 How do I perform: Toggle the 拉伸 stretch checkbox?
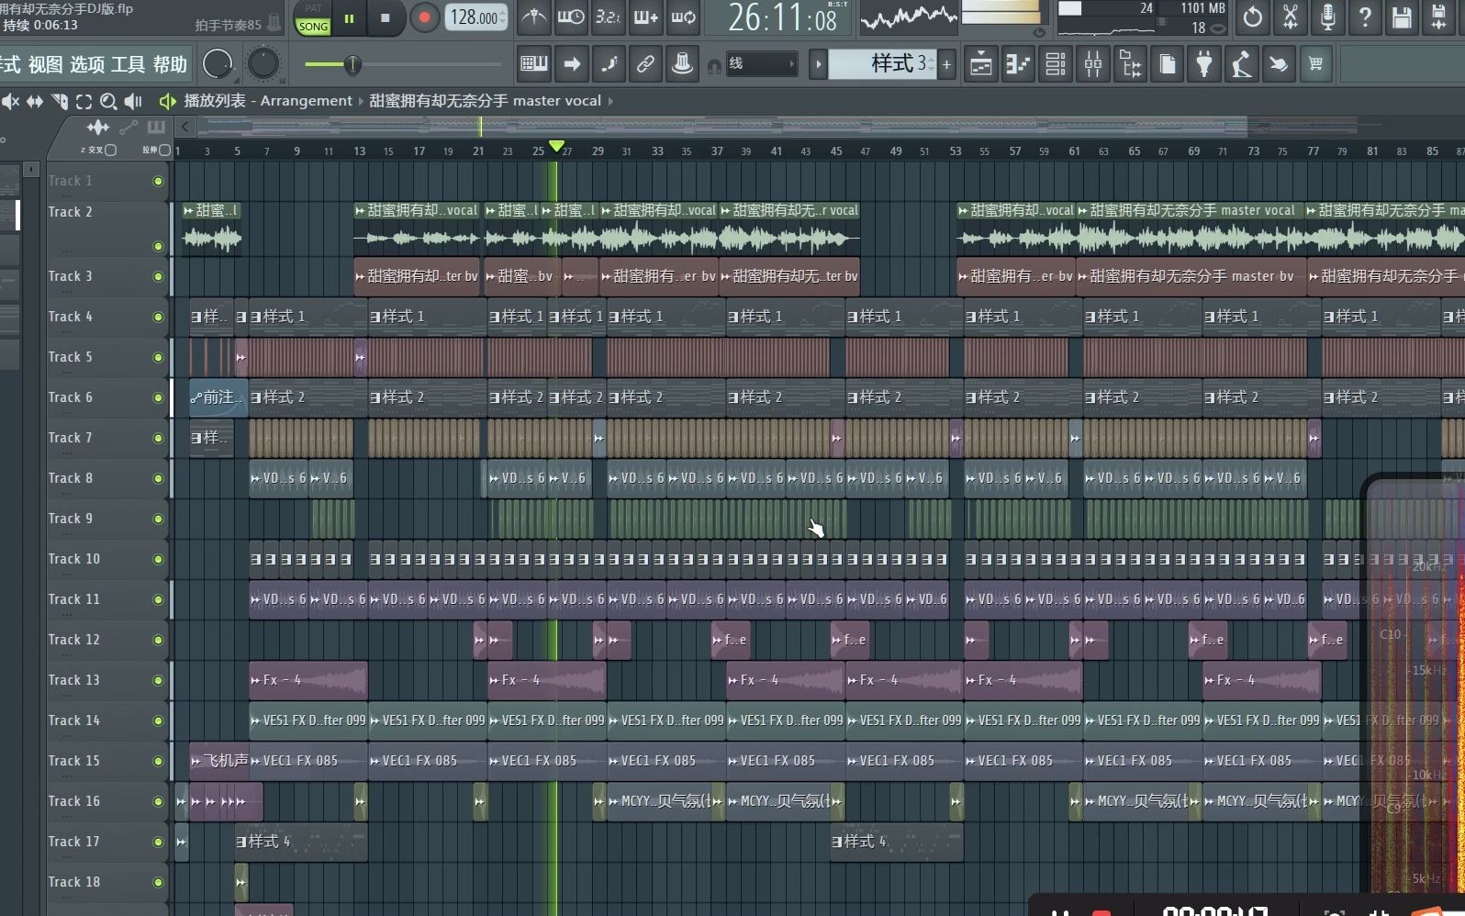click(165, 150)
